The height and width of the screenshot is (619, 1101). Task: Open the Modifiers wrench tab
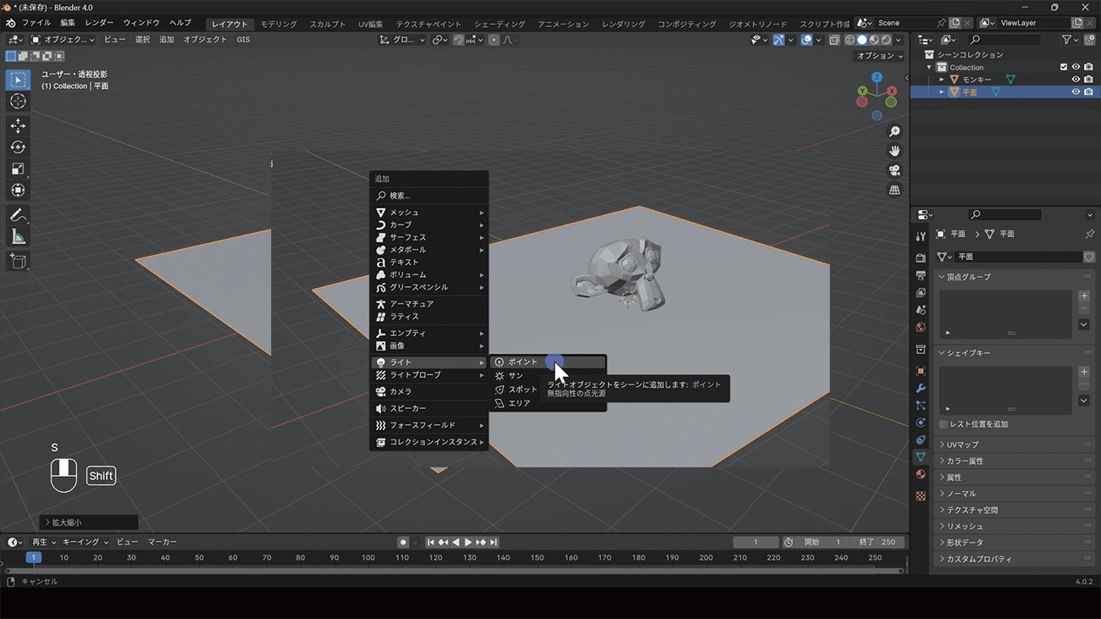(921, 389)
